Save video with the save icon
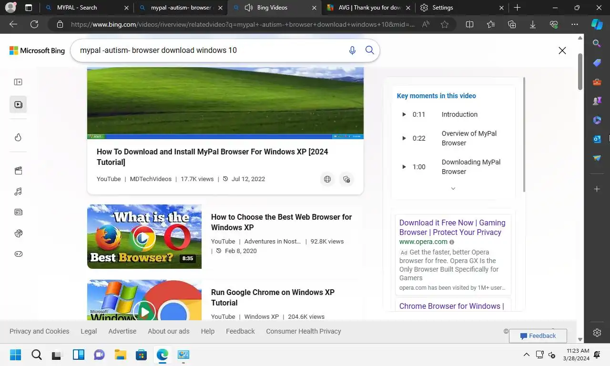This screenshot has width=610, height=366. [346, 179]
